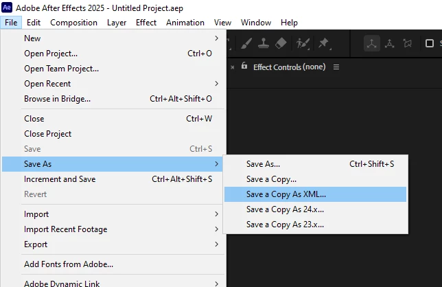Screen dimensions: 442x287
Task: Select the Roto Brush tool
Action: click(303, 44)
